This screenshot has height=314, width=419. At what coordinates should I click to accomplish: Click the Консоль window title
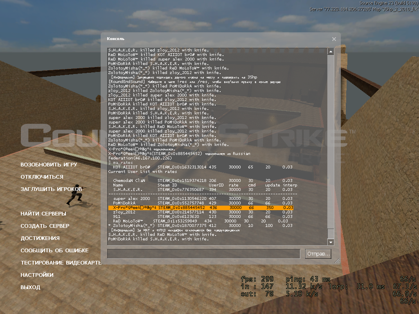coord(115,39)
